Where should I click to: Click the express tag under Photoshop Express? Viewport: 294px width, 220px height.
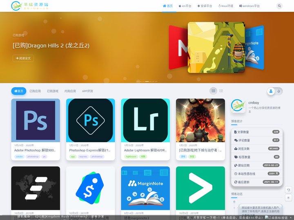coord(83,156)
